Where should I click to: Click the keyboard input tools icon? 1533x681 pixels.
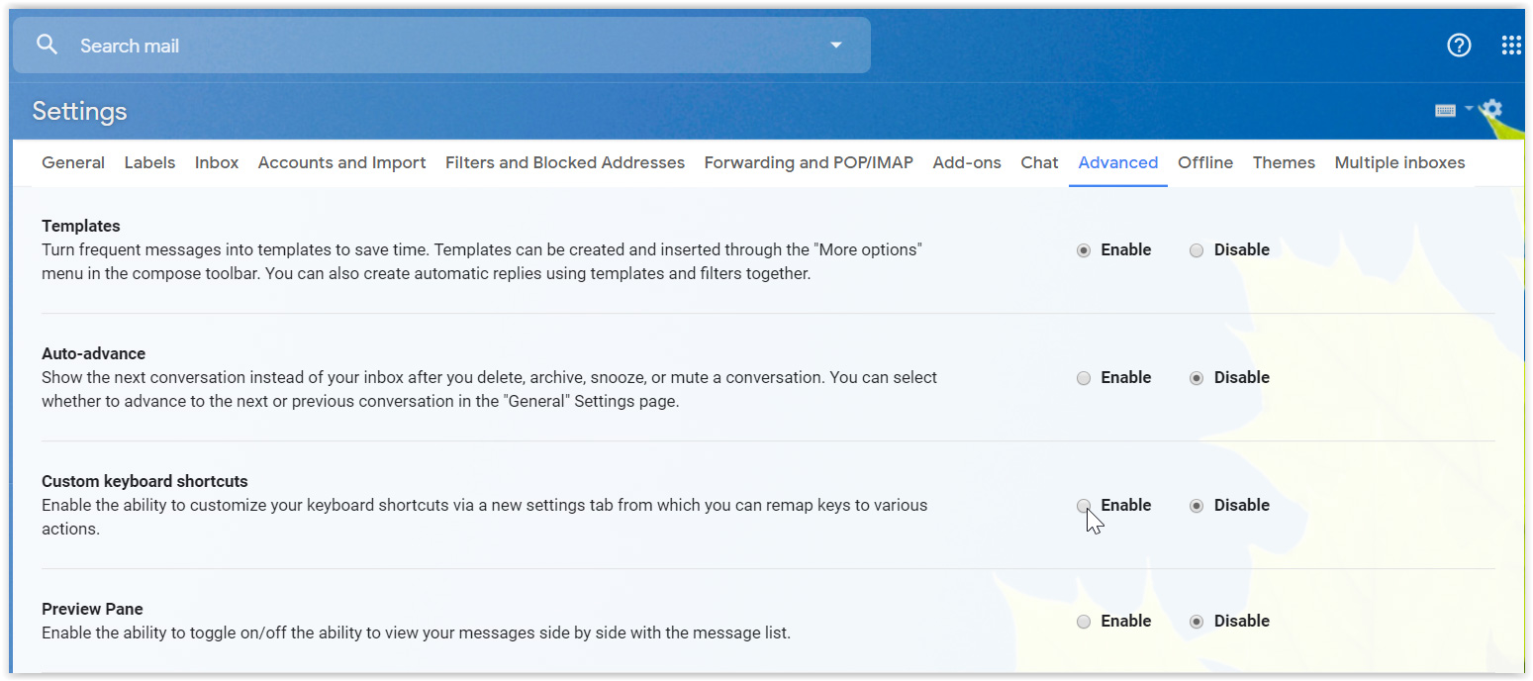point(1445,111)
